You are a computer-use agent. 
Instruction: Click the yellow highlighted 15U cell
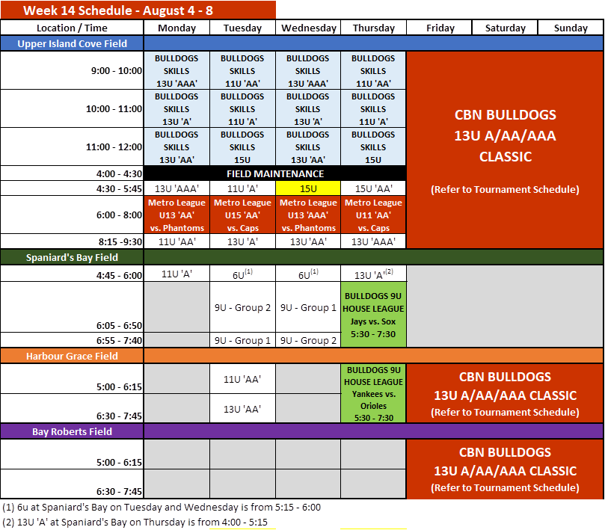click(308, 188)
